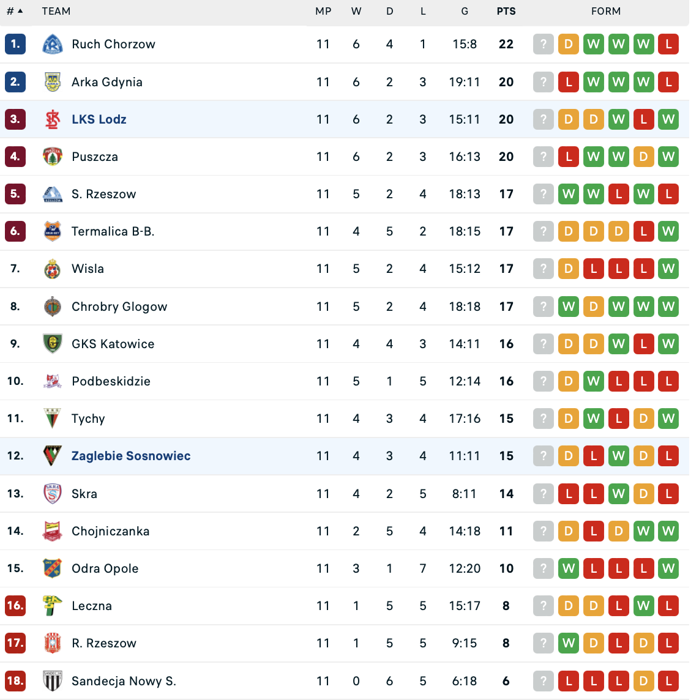Click the MP column header
This screenshot has width=699, height=700.
tap(323, 11)
